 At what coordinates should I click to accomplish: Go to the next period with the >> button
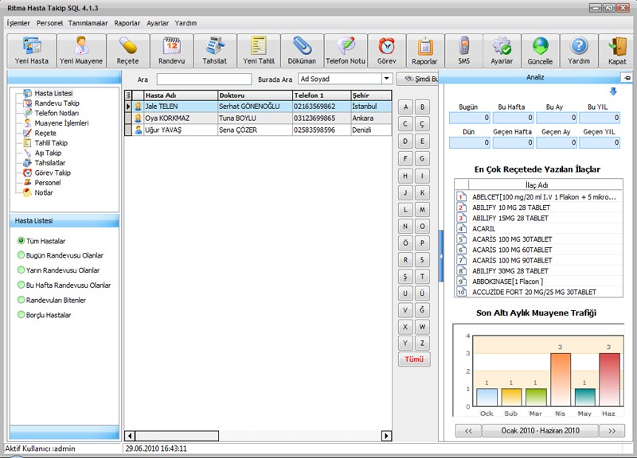coord(611,430)
